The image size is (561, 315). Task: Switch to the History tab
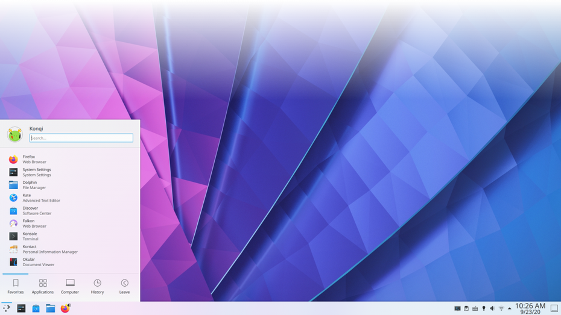click(x=97, y=286)
